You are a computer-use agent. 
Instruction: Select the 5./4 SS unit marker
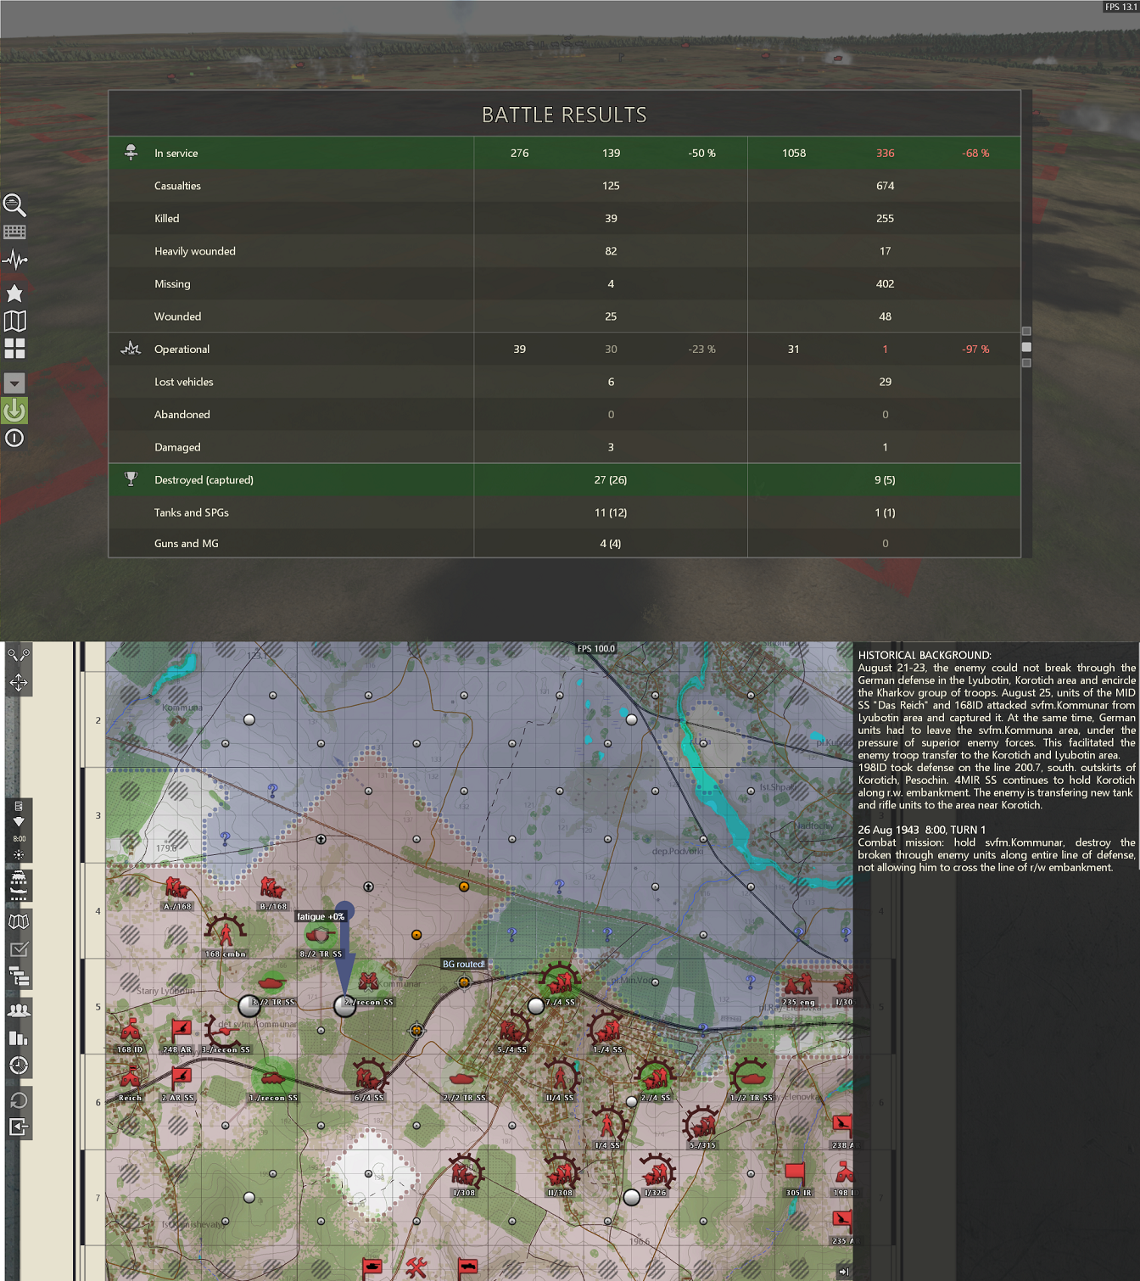point(512,1032)
